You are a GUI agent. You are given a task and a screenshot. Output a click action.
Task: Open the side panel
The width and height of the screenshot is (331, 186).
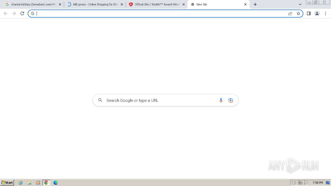(x=309, y=13)
